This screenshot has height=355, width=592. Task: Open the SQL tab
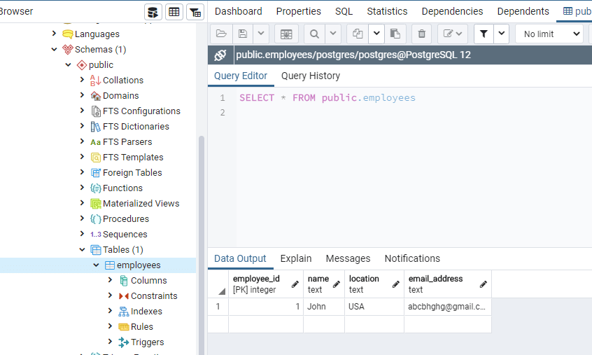click(344, 11)
